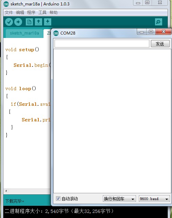This screenshot has width=172, height=218.
Task: Click the Arduino logo in the main title bar
Action: (x=6, y=4)
